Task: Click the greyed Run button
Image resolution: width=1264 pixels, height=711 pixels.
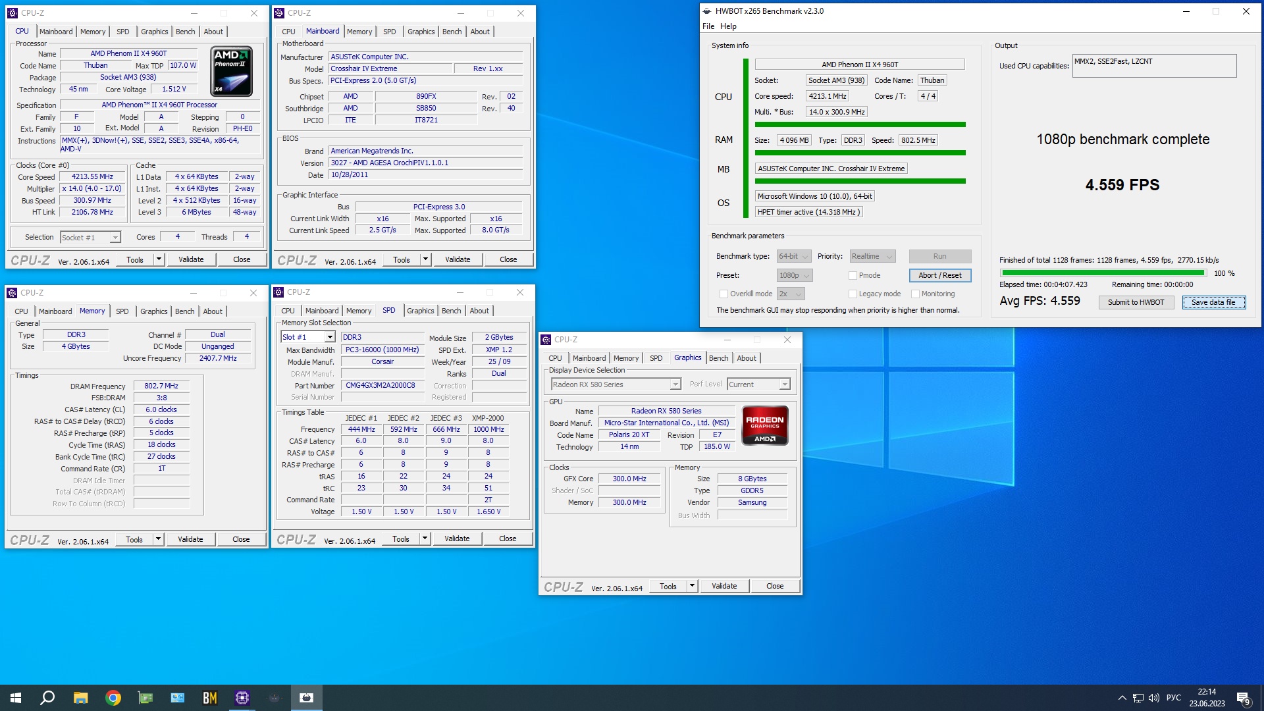Action: 939,257
